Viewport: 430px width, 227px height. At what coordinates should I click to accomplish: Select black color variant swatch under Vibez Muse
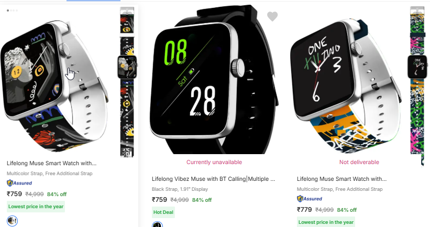[158, 224]
